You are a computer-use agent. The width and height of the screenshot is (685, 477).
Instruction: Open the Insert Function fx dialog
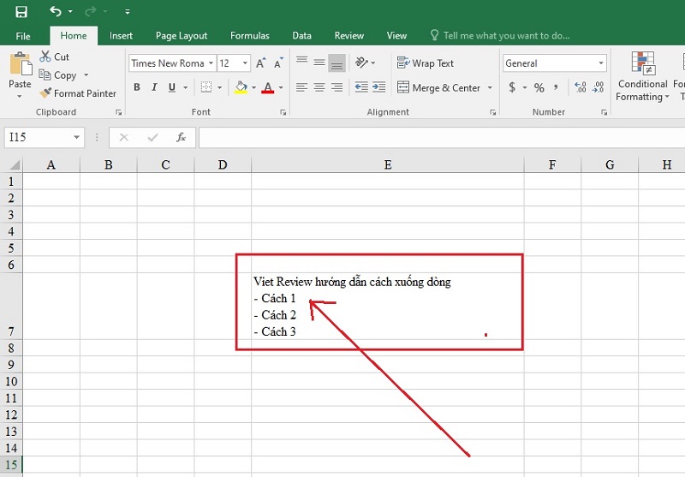click(x=181, y=137)
